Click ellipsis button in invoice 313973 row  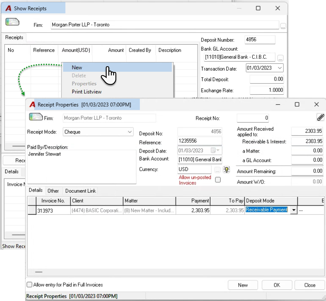(301, 210)
